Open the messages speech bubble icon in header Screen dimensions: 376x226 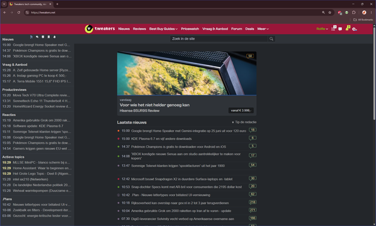pos(340,29)
